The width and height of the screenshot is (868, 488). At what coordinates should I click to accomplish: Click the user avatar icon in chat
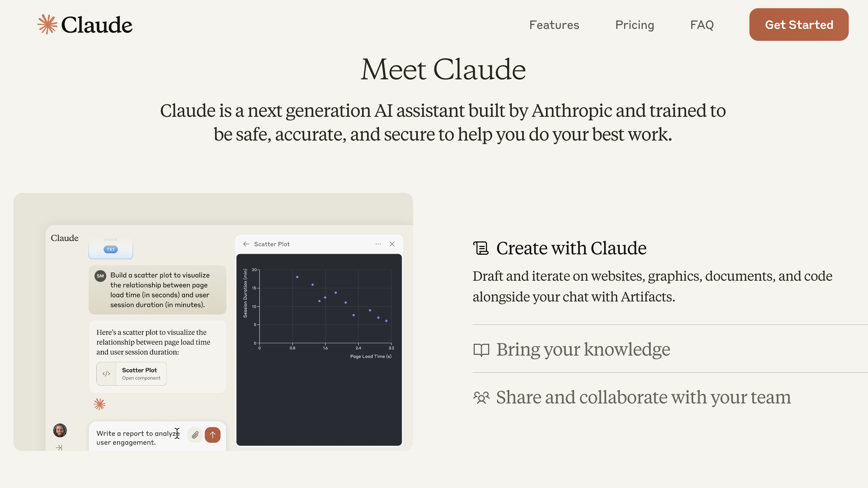pos(60,431)
